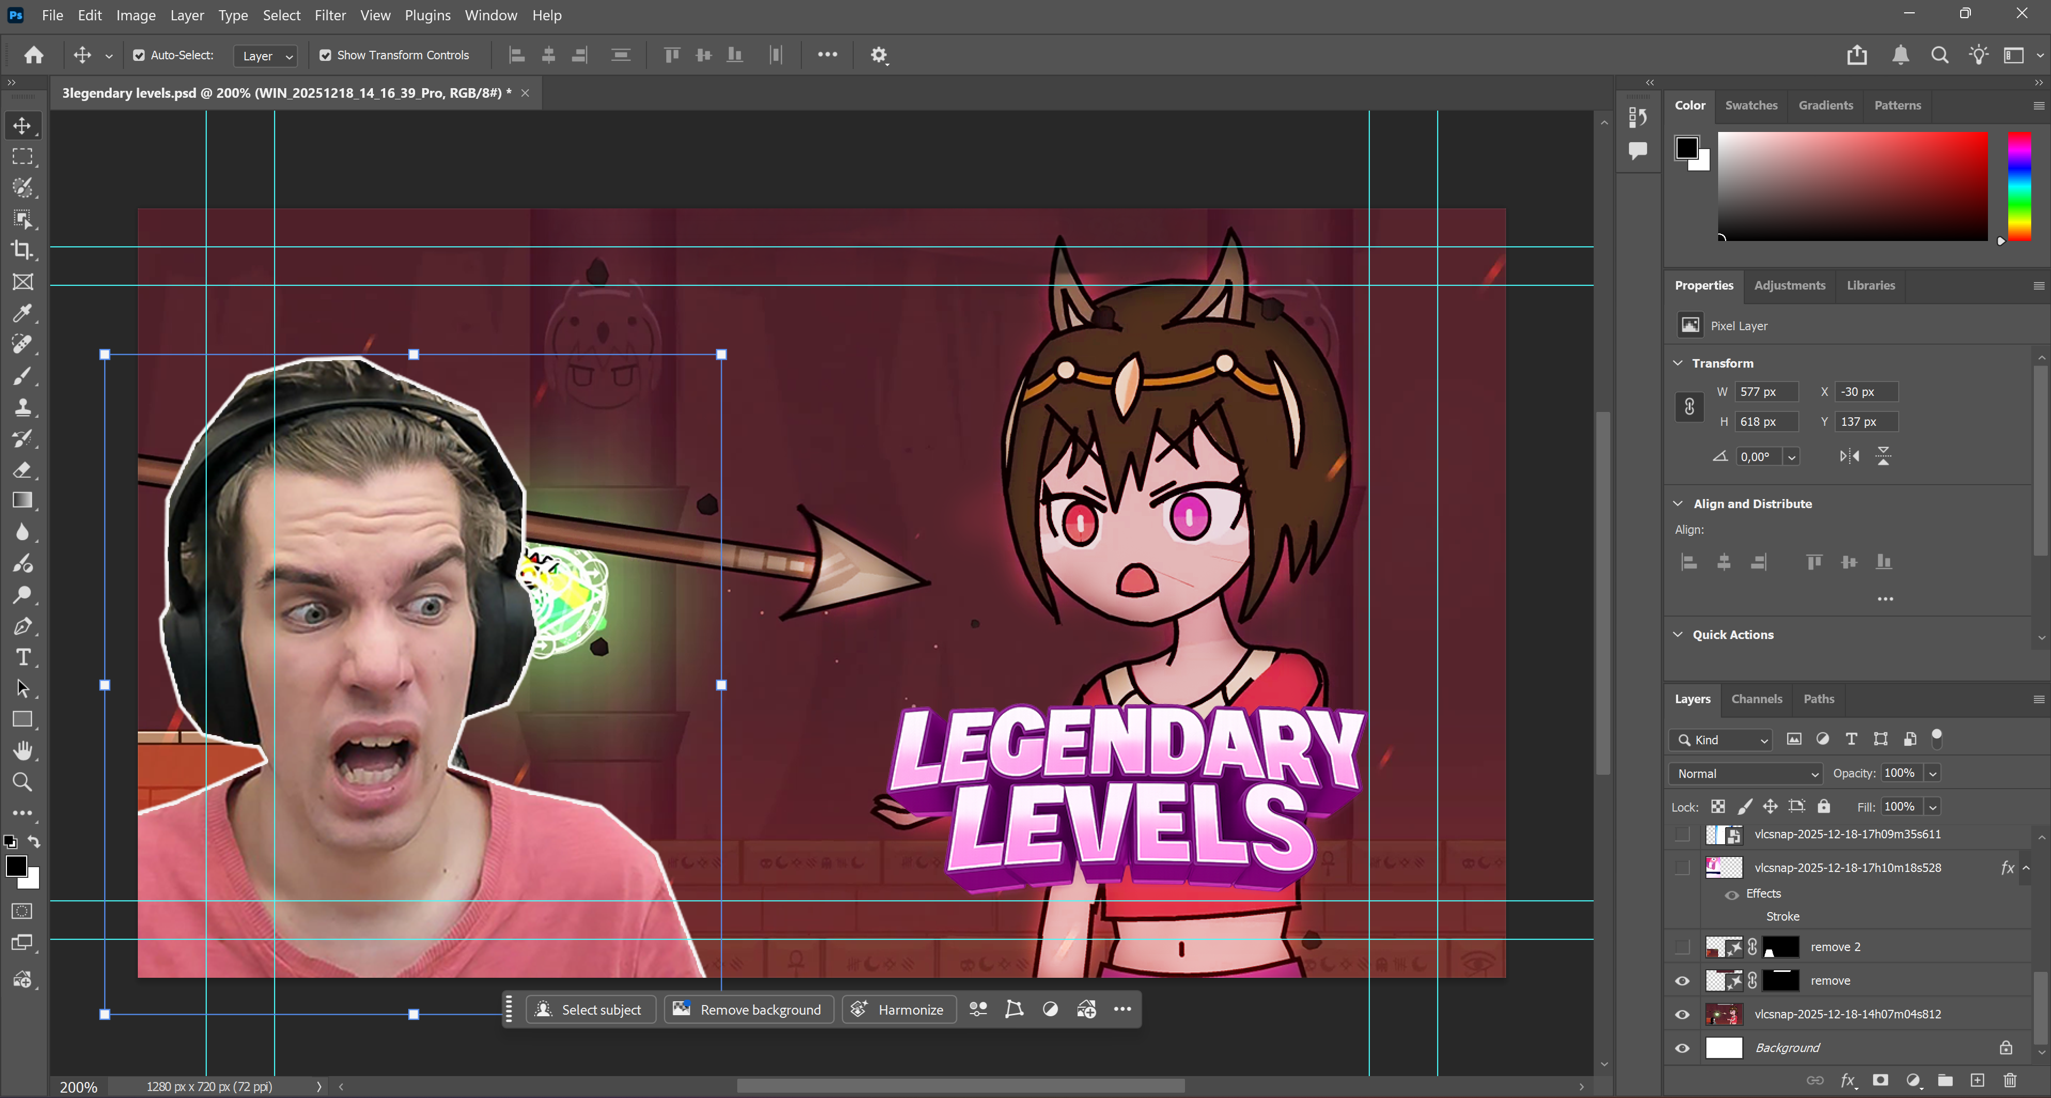Select the Frame tool
This screenshot has width=2051, height=1098.
[x=22, y=282]
